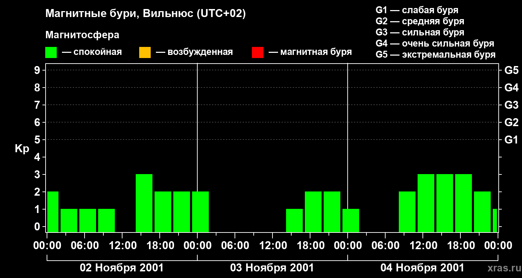Click the «03 Ноября 2001» date label
The width and height of the screenshot is (522, 278).
(272, 268)
